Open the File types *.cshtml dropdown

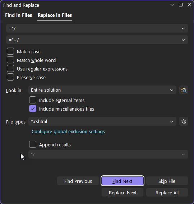(x=102, y=122)
